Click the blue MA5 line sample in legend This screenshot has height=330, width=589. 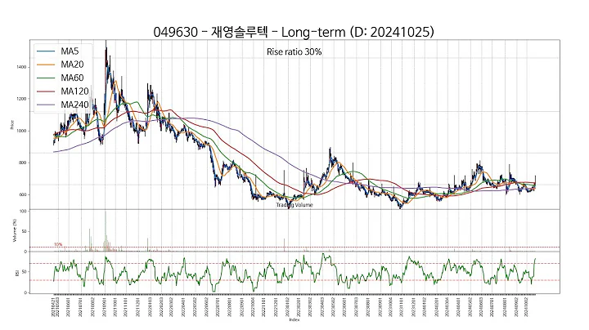pyautogui.click(x=46, y=51)
